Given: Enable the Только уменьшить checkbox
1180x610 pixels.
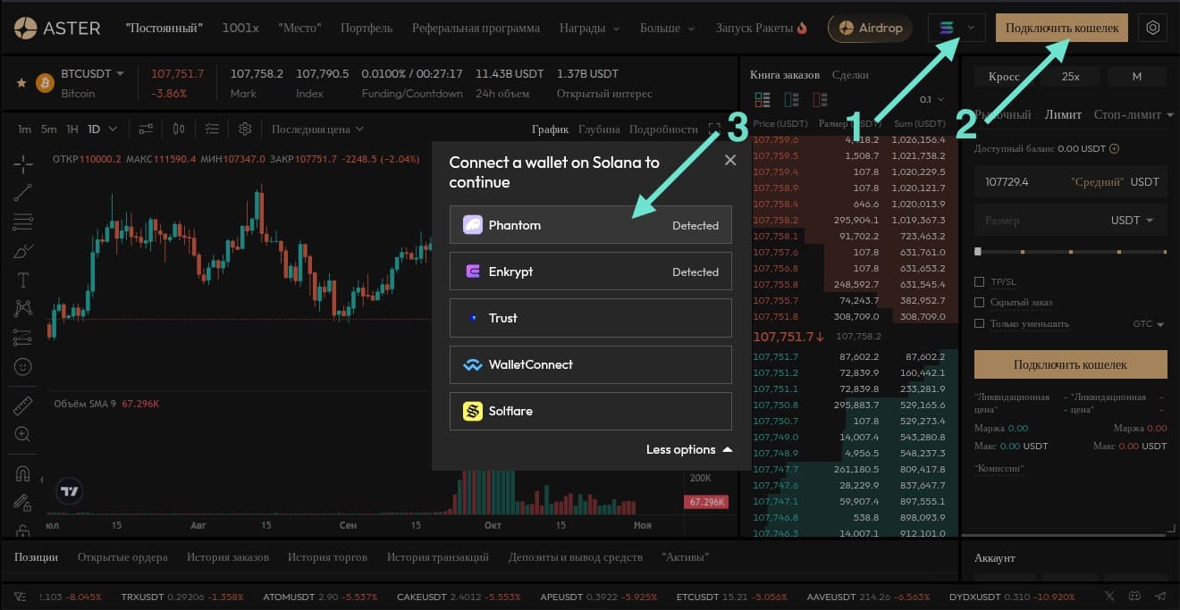Looking at the screenshot, I should pos(980,323).
